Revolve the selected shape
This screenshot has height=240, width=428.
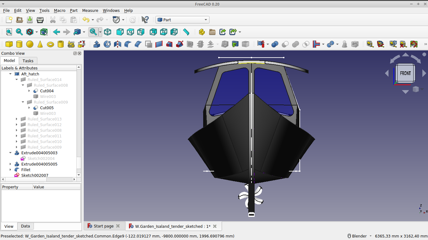point(107,44)
